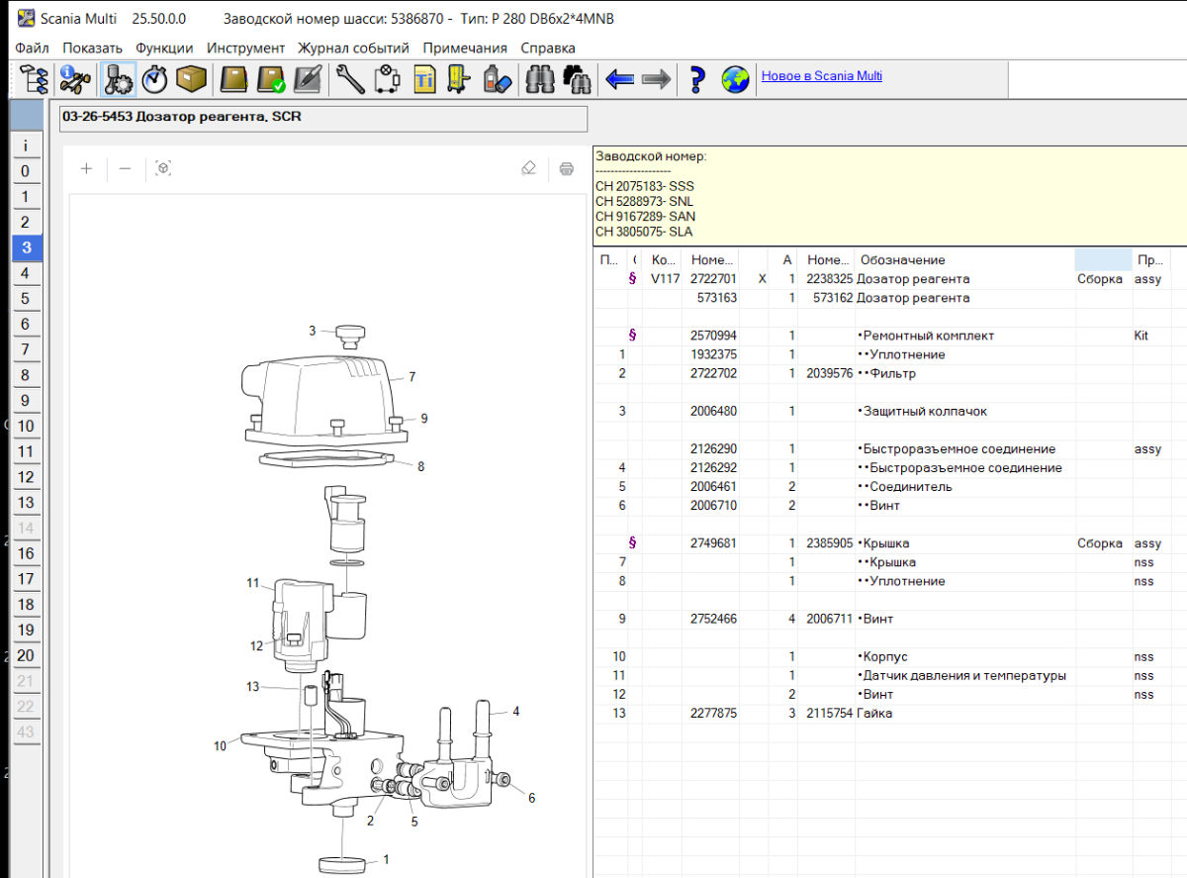This screenshot has width=1187, height=878.
Task: Open the brown book icon
Action: click(x=233, y=78)
